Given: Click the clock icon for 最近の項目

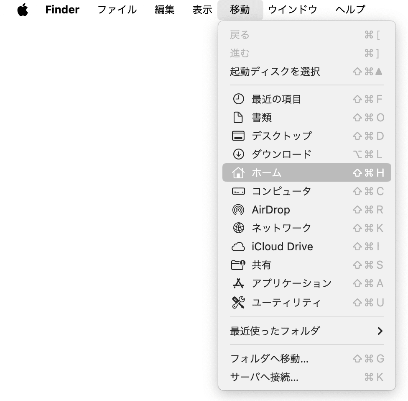Looking at the screenshot, I should pos(238,99).
